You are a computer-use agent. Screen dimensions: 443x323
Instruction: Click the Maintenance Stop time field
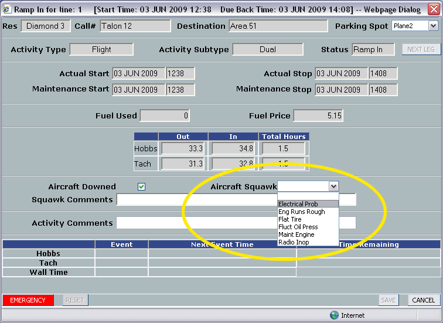tap(383, 90)
